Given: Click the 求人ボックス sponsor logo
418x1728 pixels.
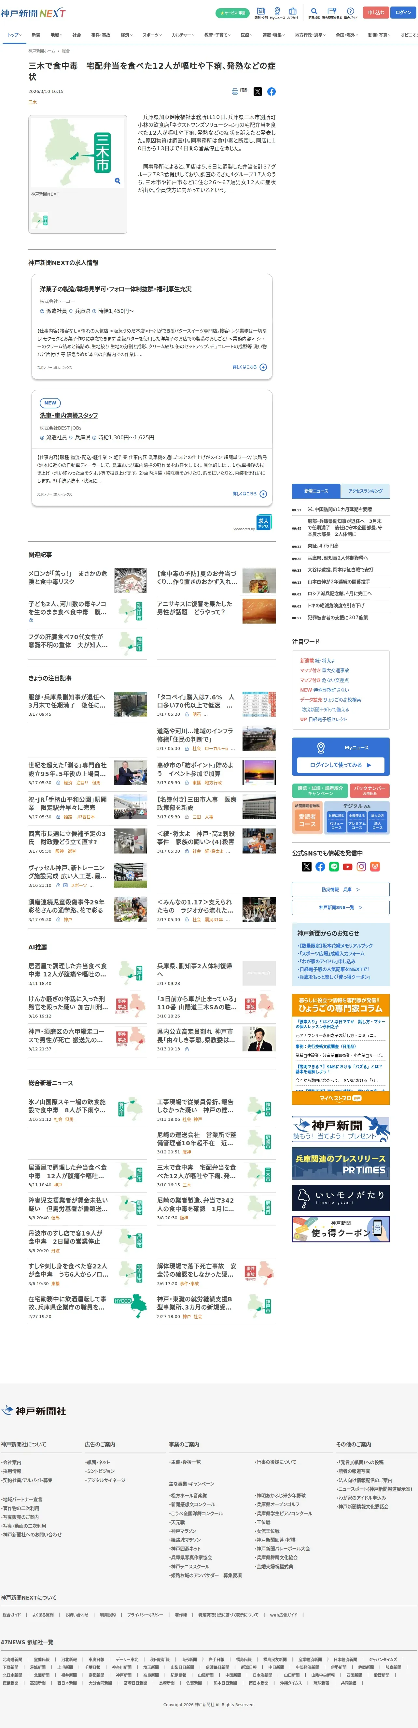Looking at the screenshot, I should click(x=263, y=521).
